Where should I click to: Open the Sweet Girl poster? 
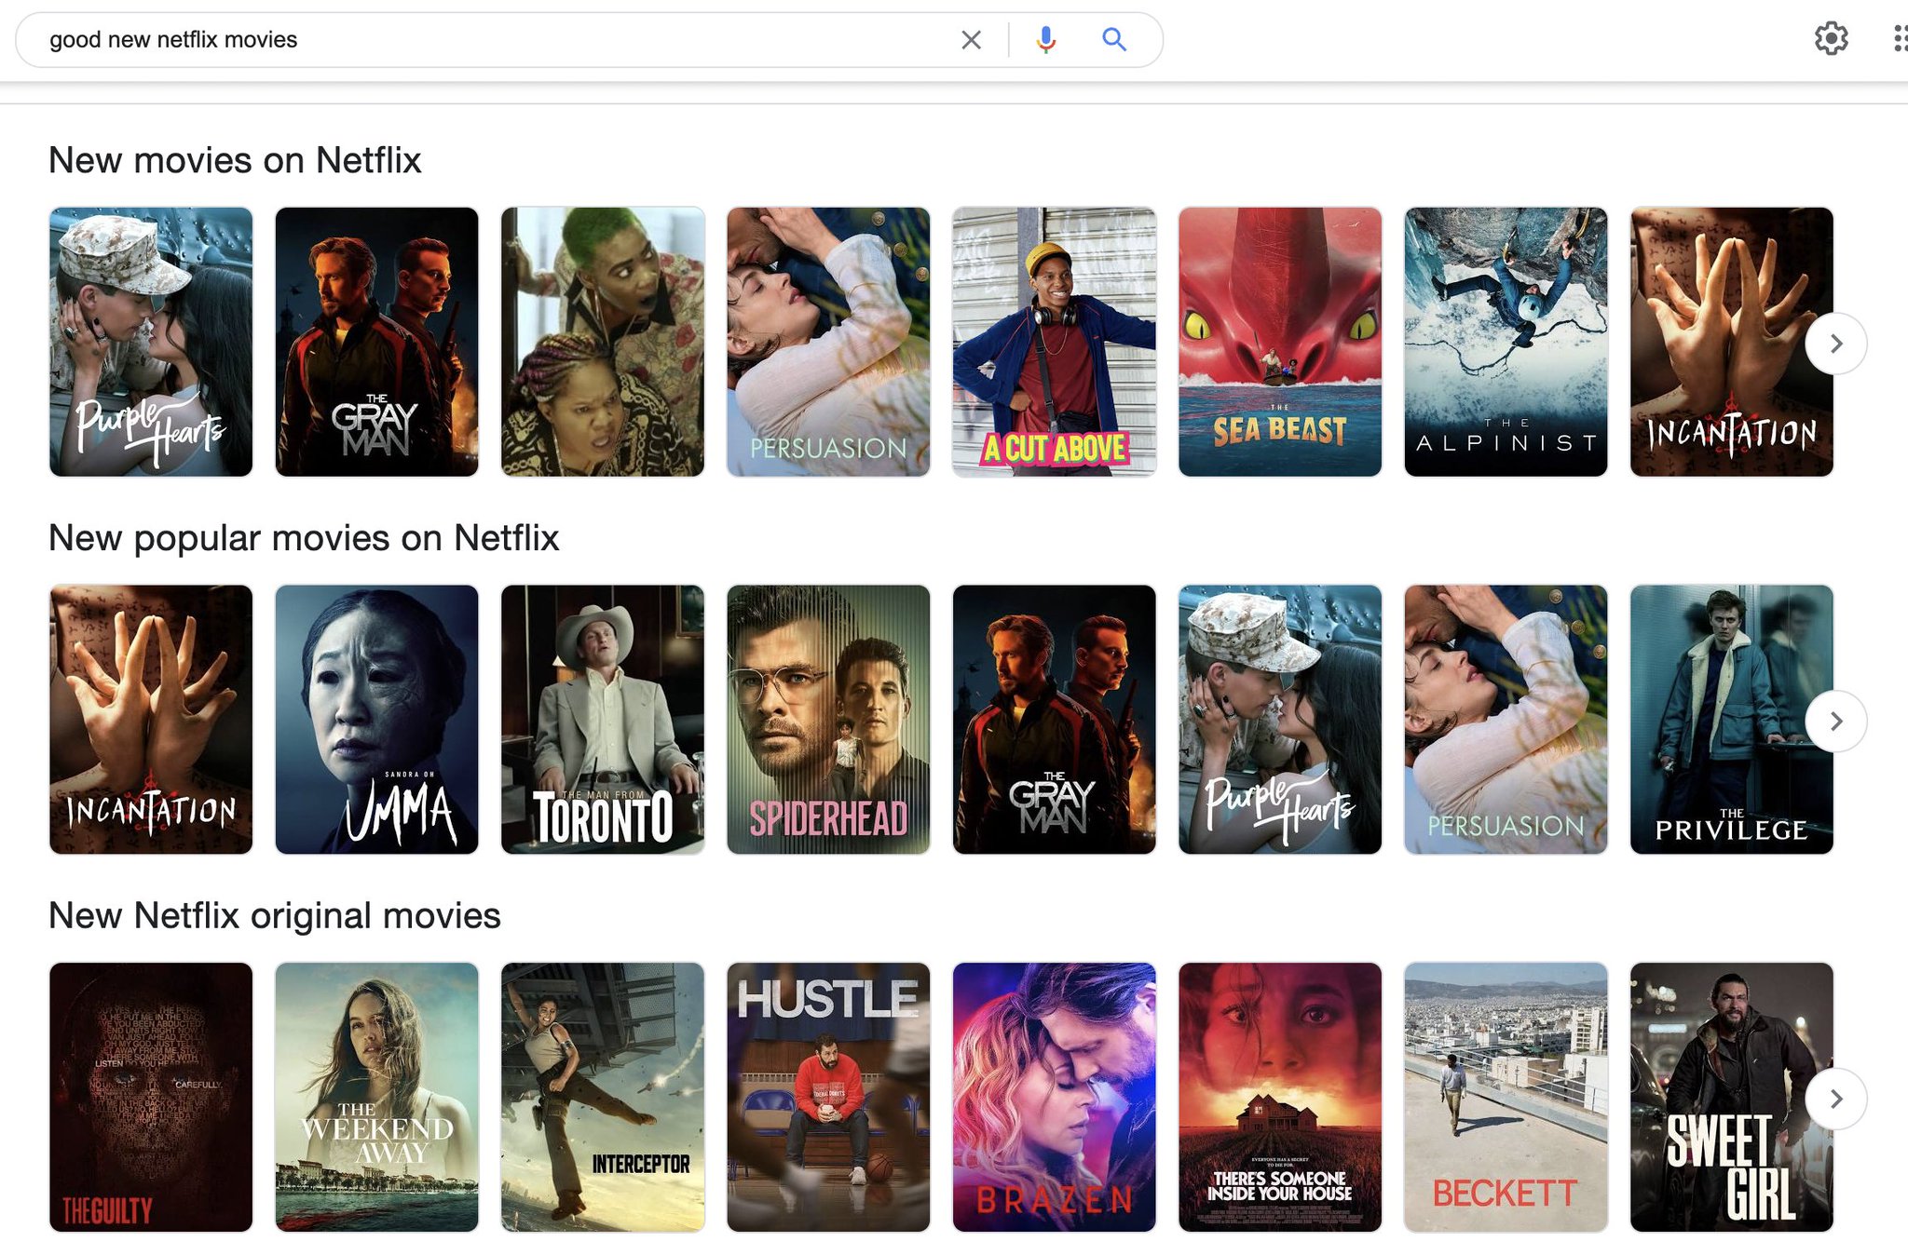(1732, 1097)
